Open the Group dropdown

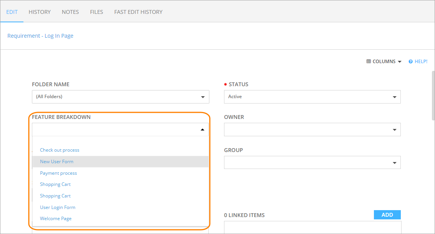tap(394, 163)
